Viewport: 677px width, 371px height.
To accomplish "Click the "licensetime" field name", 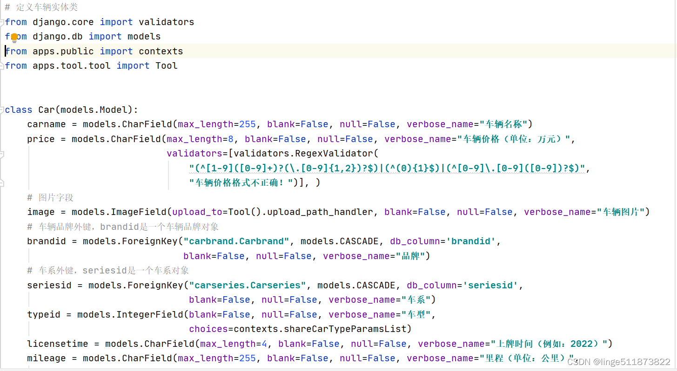I will (x=58, y=344).
